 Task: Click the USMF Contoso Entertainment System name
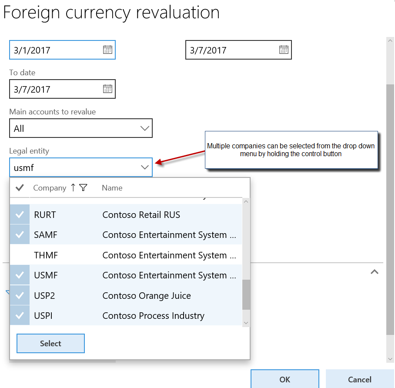click(169, 275)
